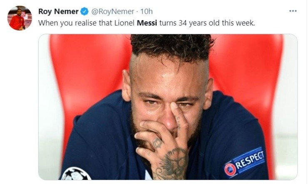
Task: Click the bold Messi keyword
Action: click(x=147, y=23)
